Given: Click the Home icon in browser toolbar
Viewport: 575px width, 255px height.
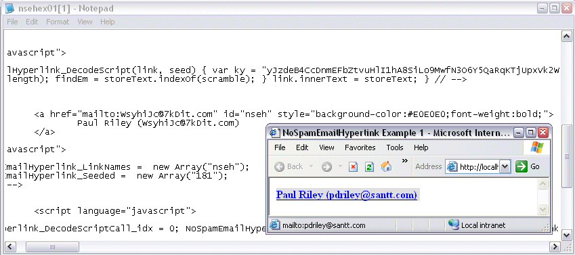Looking at the screenshot, I should (386, 166).
